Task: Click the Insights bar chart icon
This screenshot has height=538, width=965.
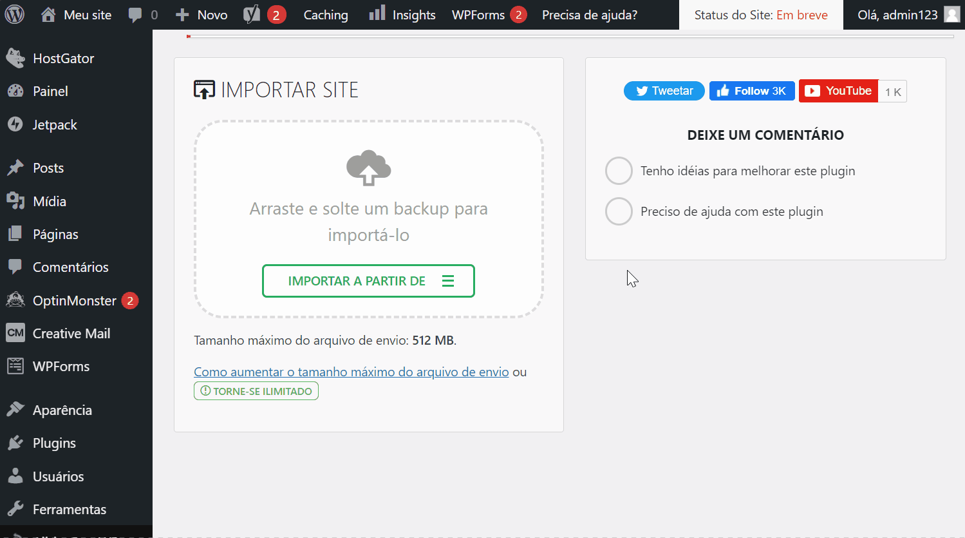Action: 377,13
